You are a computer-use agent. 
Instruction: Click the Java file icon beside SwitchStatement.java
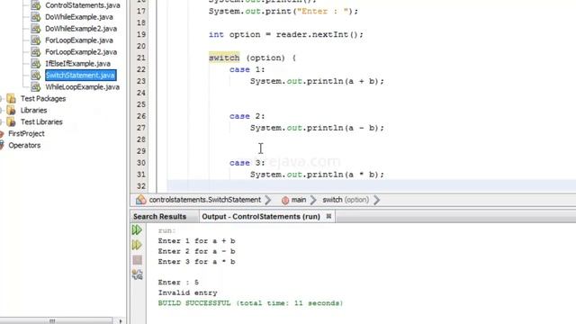pos(36,76)
